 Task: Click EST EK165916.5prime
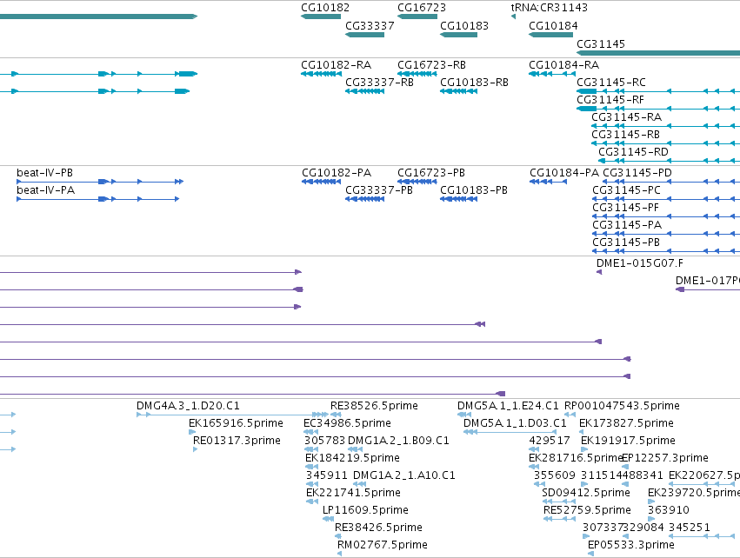[x=236, y=423]
